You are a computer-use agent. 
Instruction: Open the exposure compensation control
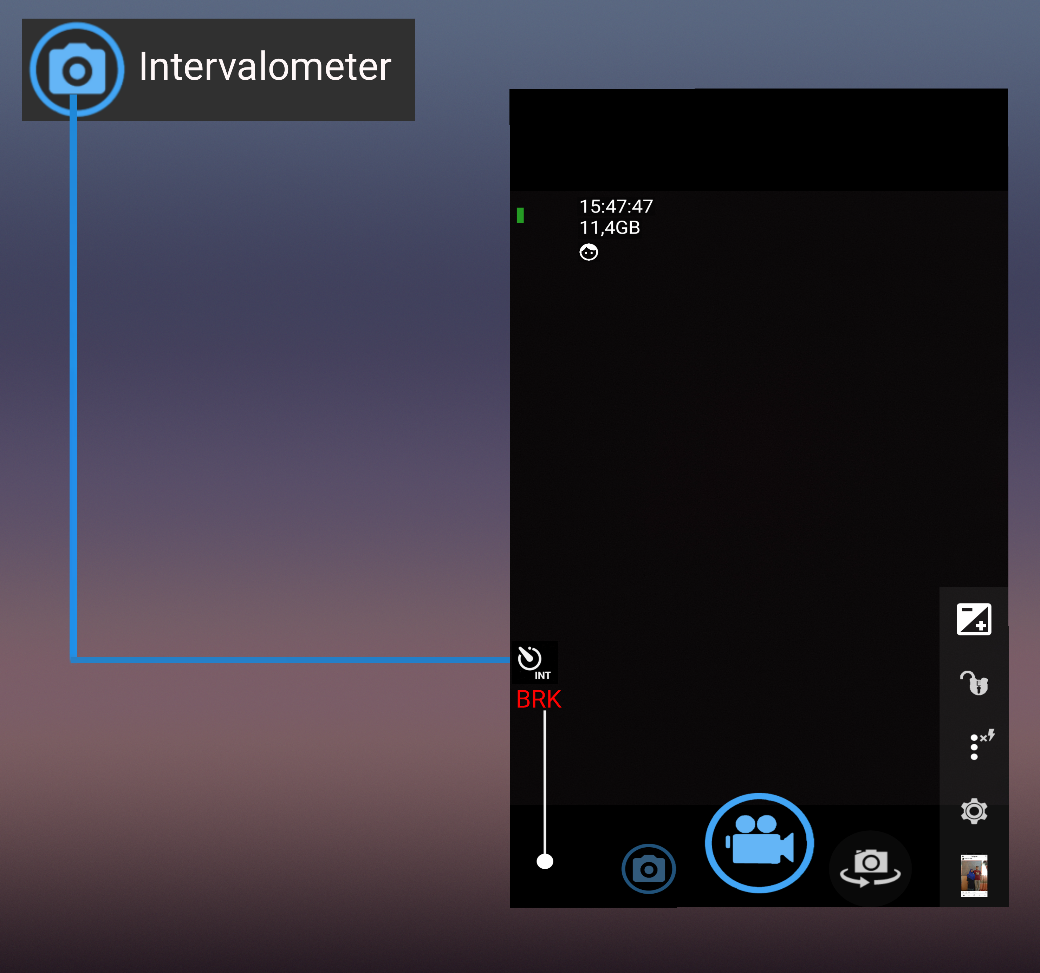click(x=974, y=619)
